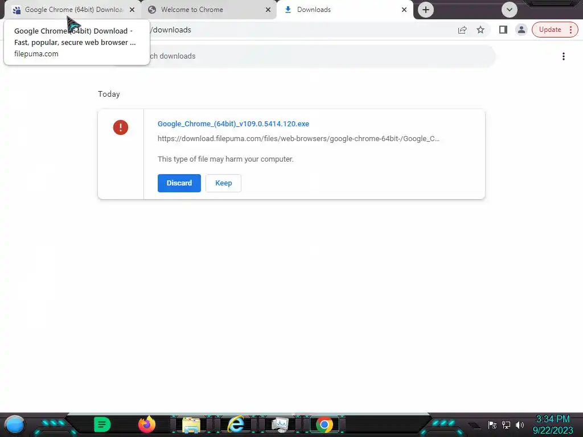Click the Welcome to Chrome globe favicon
Image resolution: width=583 pixels, height=437 pixels.
pyautogui.click(x=151, y=10)
